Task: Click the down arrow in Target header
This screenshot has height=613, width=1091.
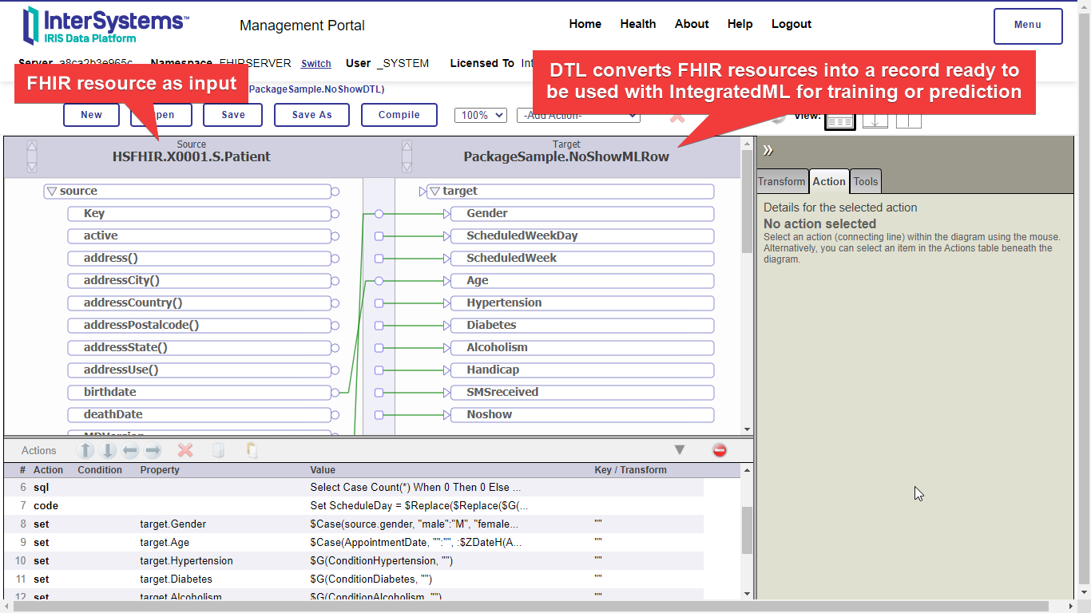Action: tap(407, 166)
